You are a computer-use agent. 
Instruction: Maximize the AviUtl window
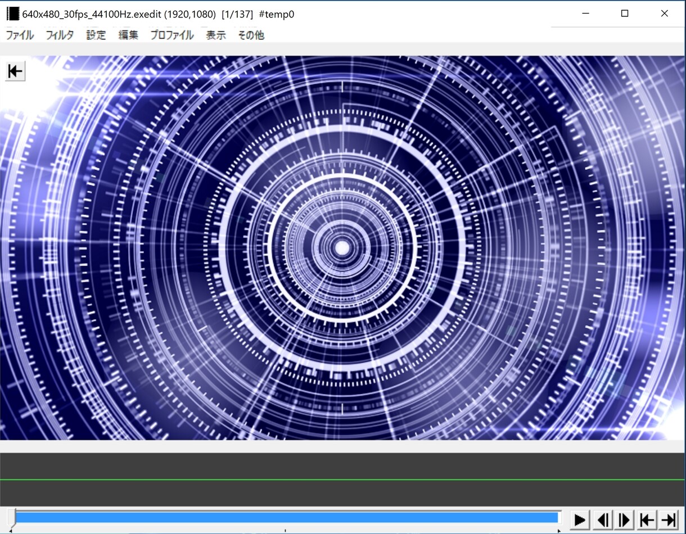pos(625,13)
